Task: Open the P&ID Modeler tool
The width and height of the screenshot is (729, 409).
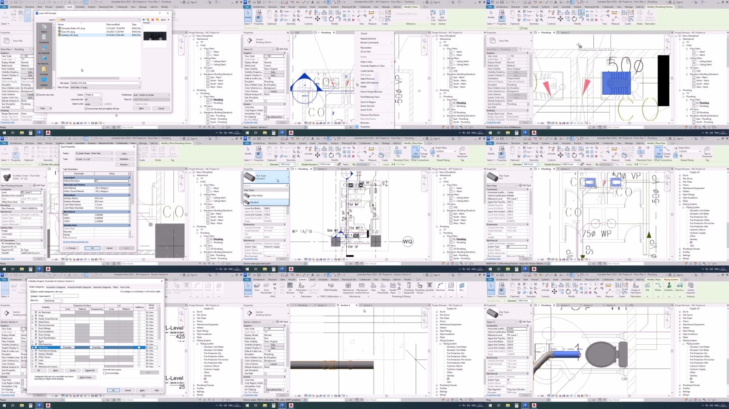Action: (x=331, y=287)
